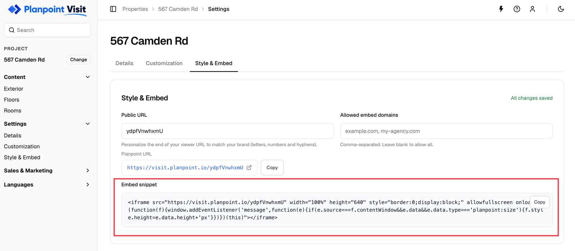
Task: Click the Languages heading
Action: pos(19,185)
